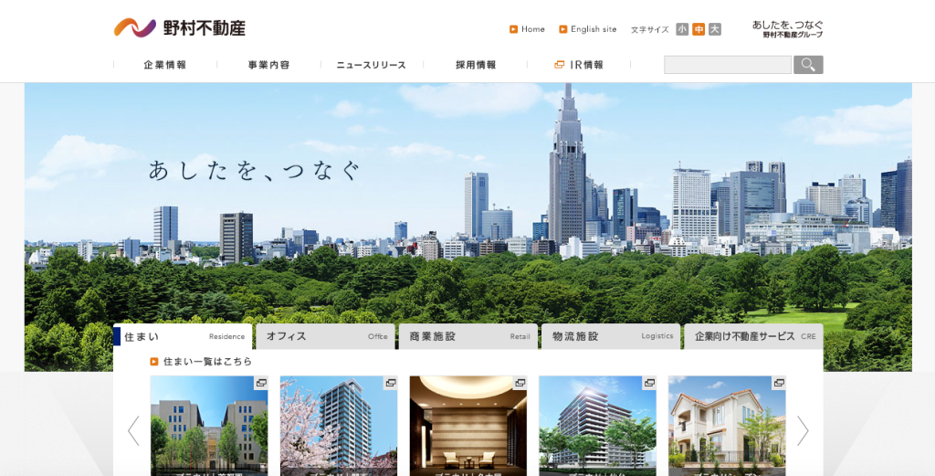Click external link icon on white house thumbnail
935x476 pixels.
[780, 383]
